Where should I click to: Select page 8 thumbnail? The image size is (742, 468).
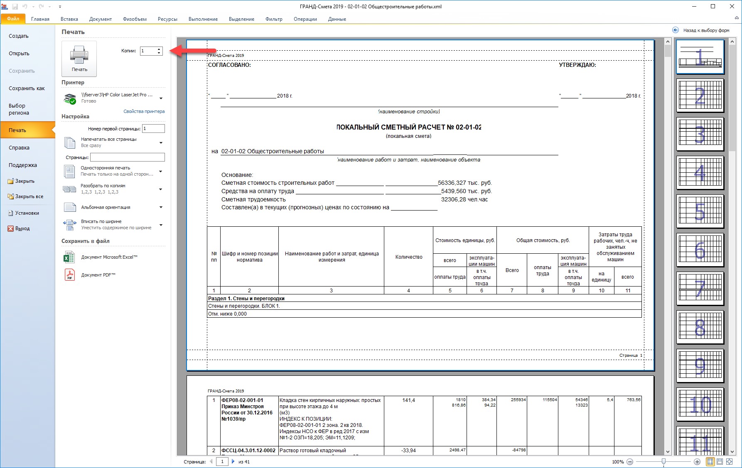pos(700,327)
